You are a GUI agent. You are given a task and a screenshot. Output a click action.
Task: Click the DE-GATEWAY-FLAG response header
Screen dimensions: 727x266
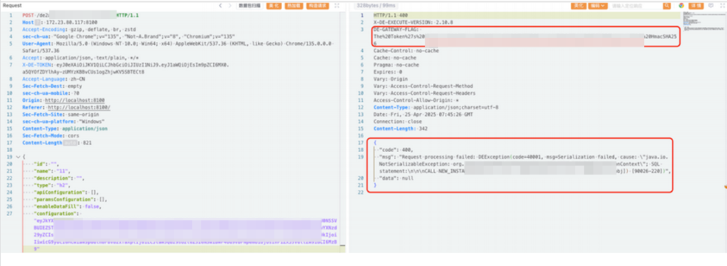[525, 36]
